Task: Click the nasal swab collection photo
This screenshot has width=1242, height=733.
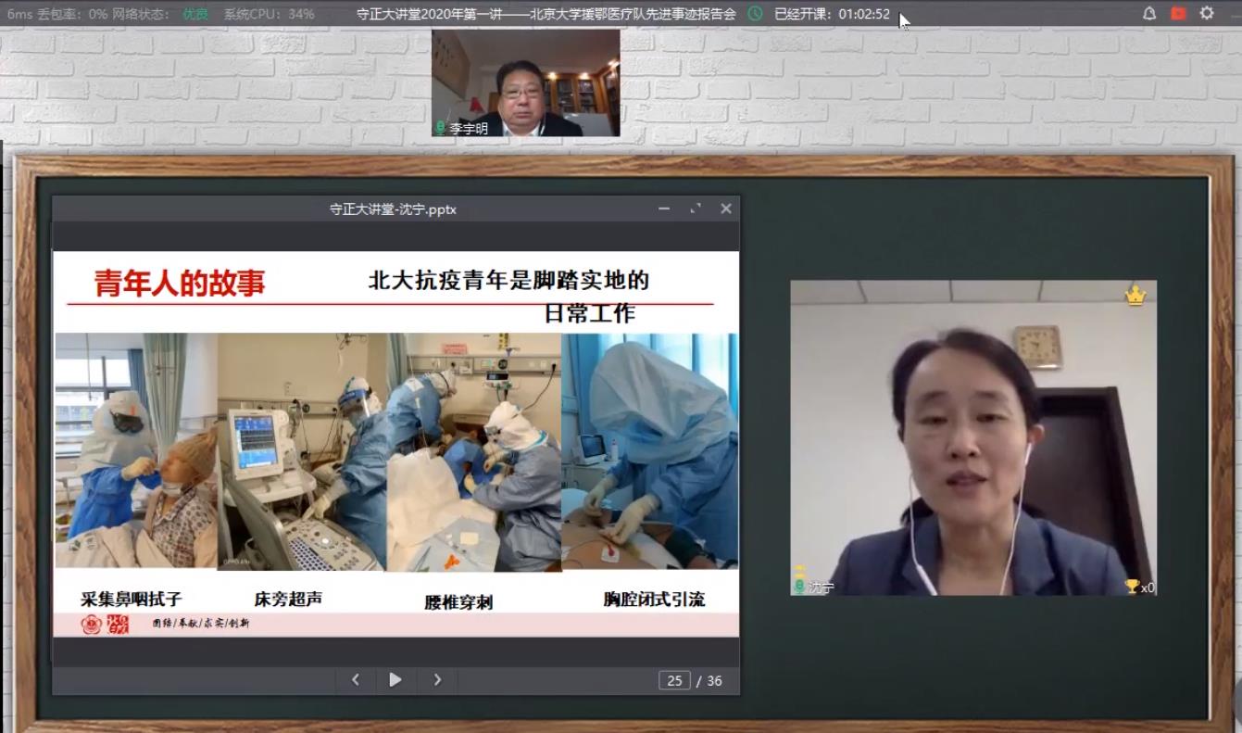Action: pyautogui.click(x=136, y=450)
